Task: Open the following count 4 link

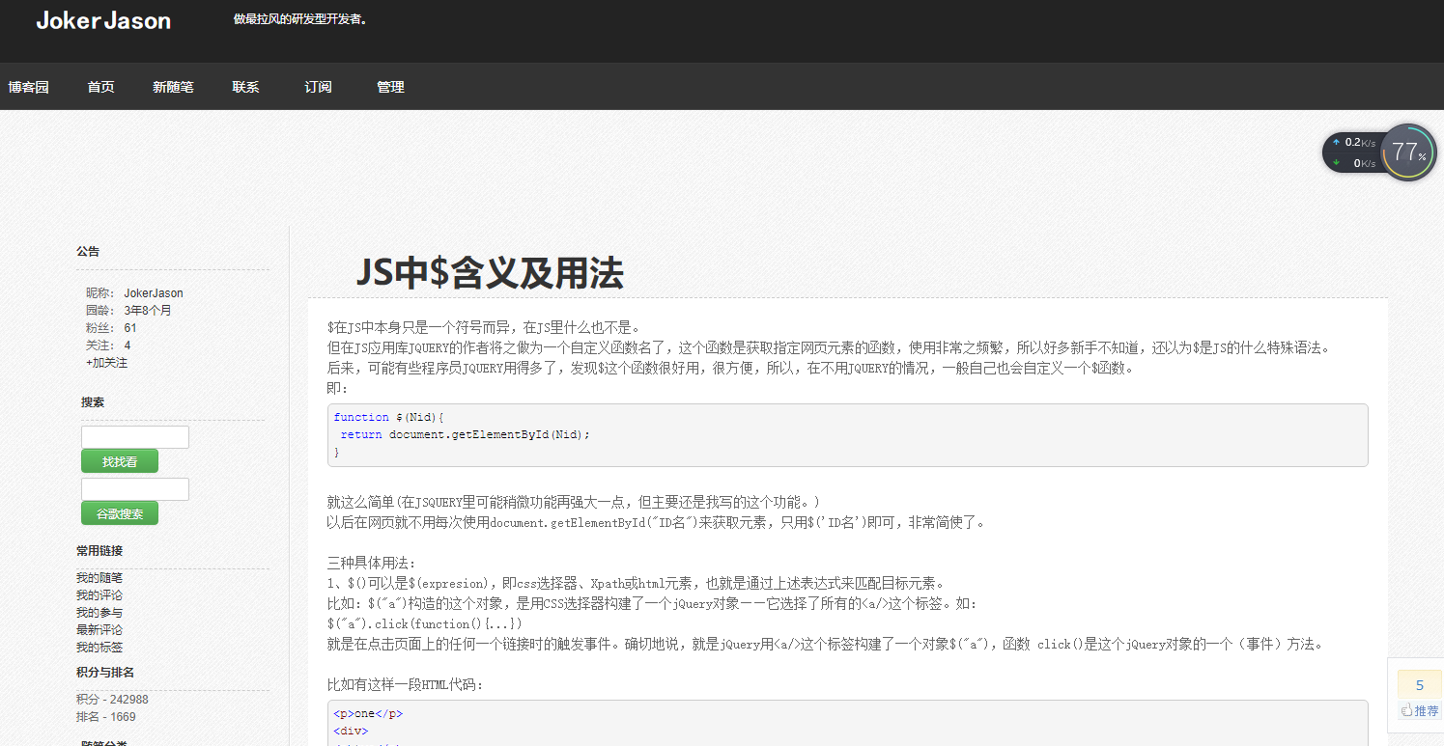Action: 127,345
